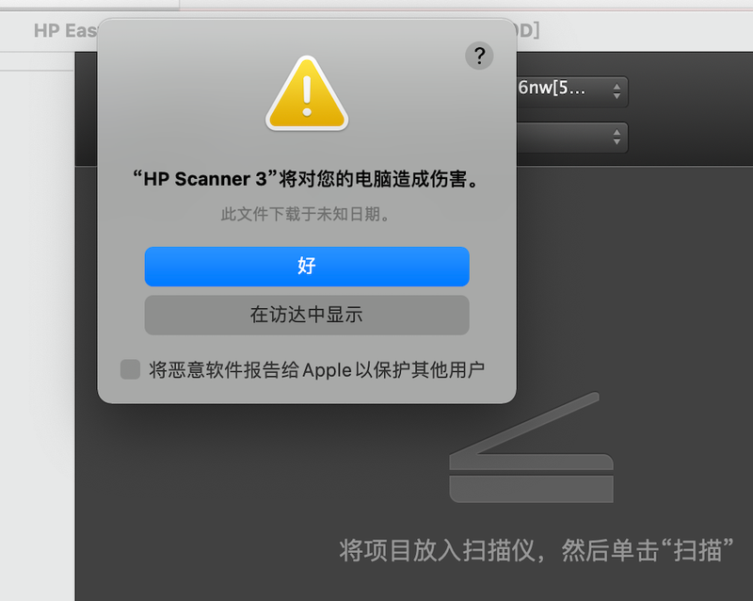
Task: Click the “HP Scanner 3”将对您的电脑造成伤害 heading
Action: (x=306, y=179)
